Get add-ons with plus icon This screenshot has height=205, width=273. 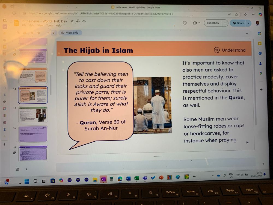[x=261, y=90]
